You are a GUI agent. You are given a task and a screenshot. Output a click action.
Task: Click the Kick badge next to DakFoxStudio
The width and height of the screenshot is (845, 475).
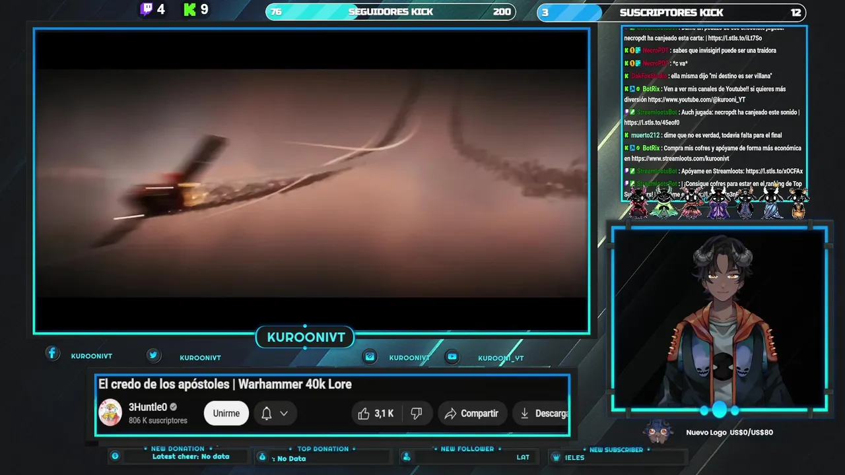[x=626, y=76]
